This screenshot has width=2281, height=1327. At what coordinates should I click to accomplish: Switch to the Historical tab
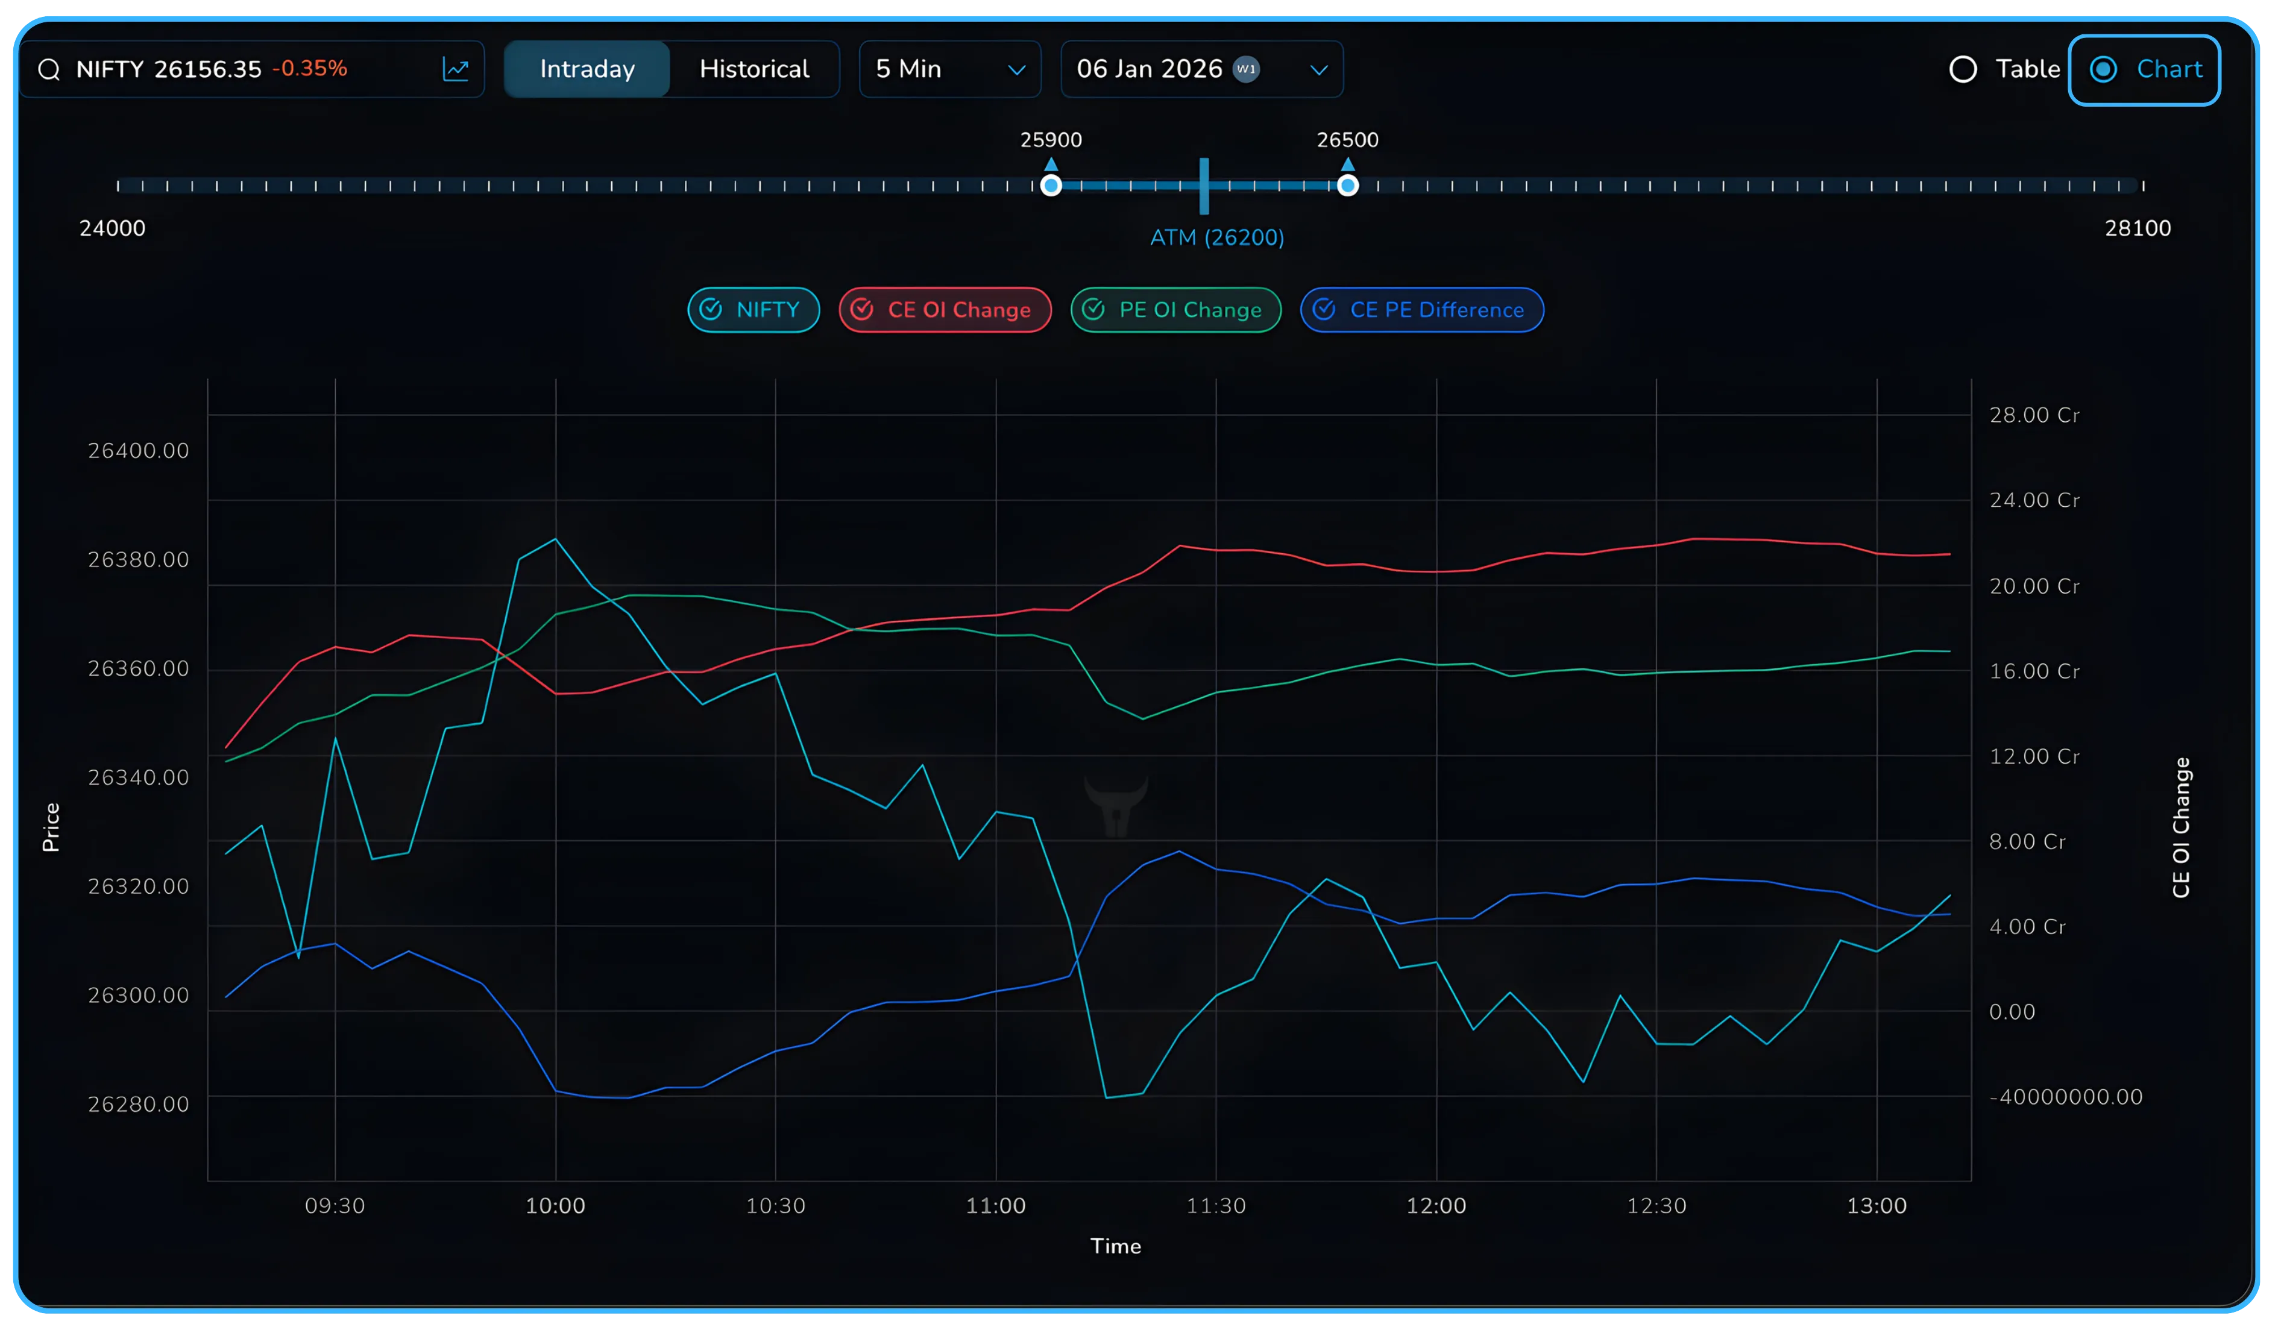click(753, 69)
